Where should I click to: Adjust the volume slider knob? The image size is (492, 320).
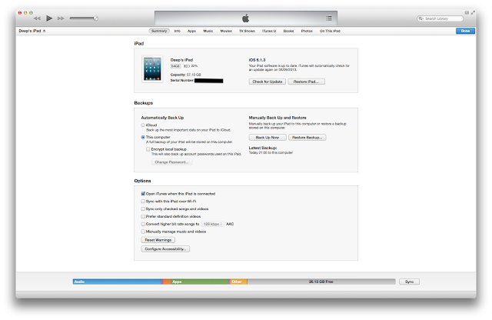95,18
